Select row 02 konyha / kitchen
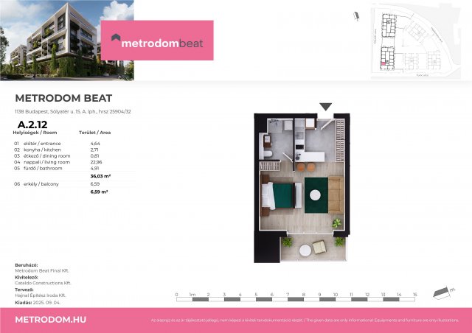This screenshot has width=472, height=333. click(58, 150)
